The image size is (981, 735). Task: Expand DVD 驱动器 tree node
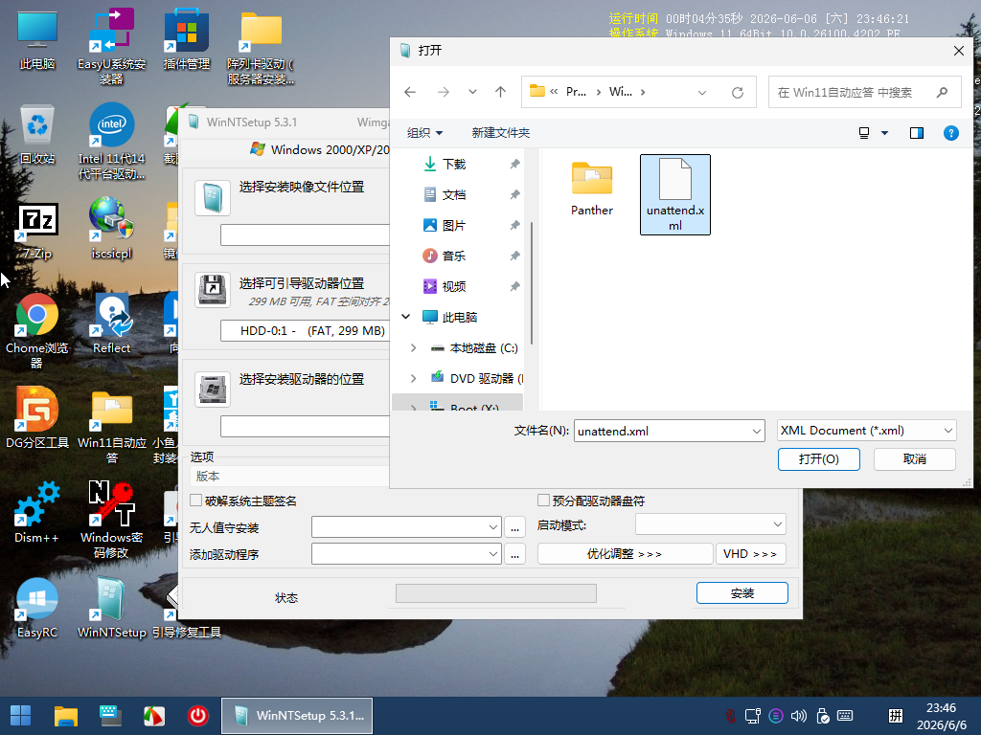coord(413,378)
